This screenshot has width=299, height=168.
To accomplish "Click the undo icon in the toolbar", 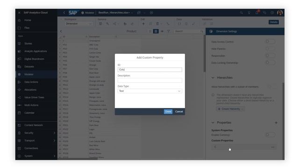I will [x=125, y=24].
